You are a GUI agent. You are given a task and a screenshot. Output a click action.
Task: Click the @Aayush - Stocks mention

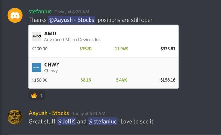click(x=71, y=20)
